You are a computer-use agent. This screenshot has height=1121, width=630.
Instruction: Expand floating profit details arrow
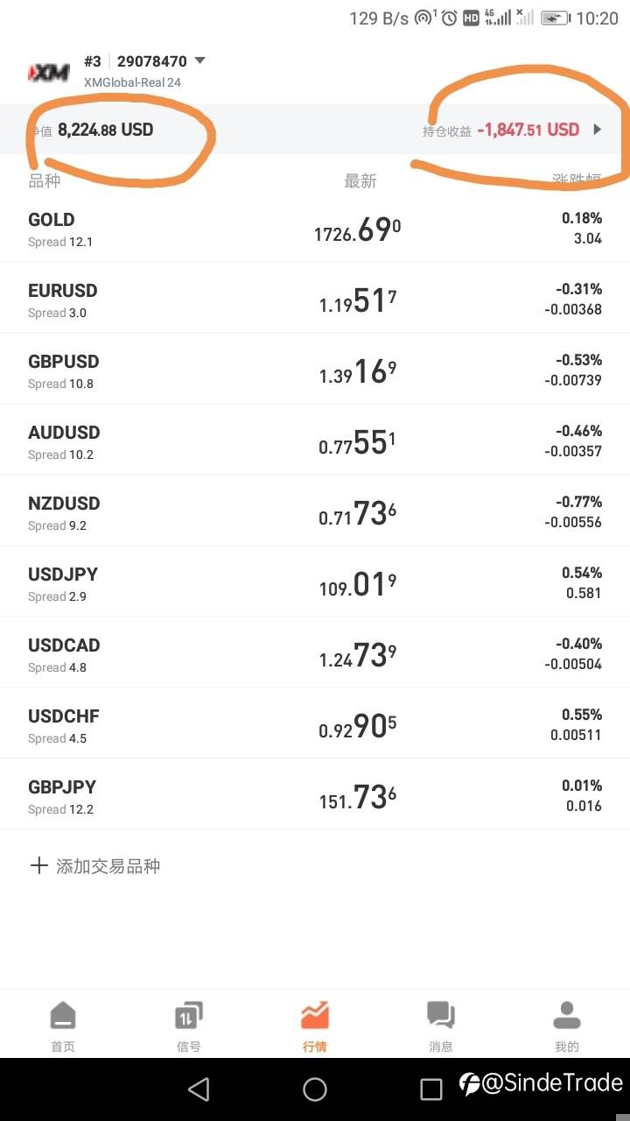pyautogui.click(x=598, y=130)
